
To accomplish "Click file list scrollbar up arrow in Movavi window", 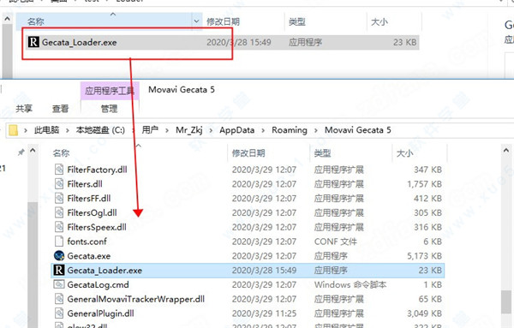I will click(x=506, y=150).
